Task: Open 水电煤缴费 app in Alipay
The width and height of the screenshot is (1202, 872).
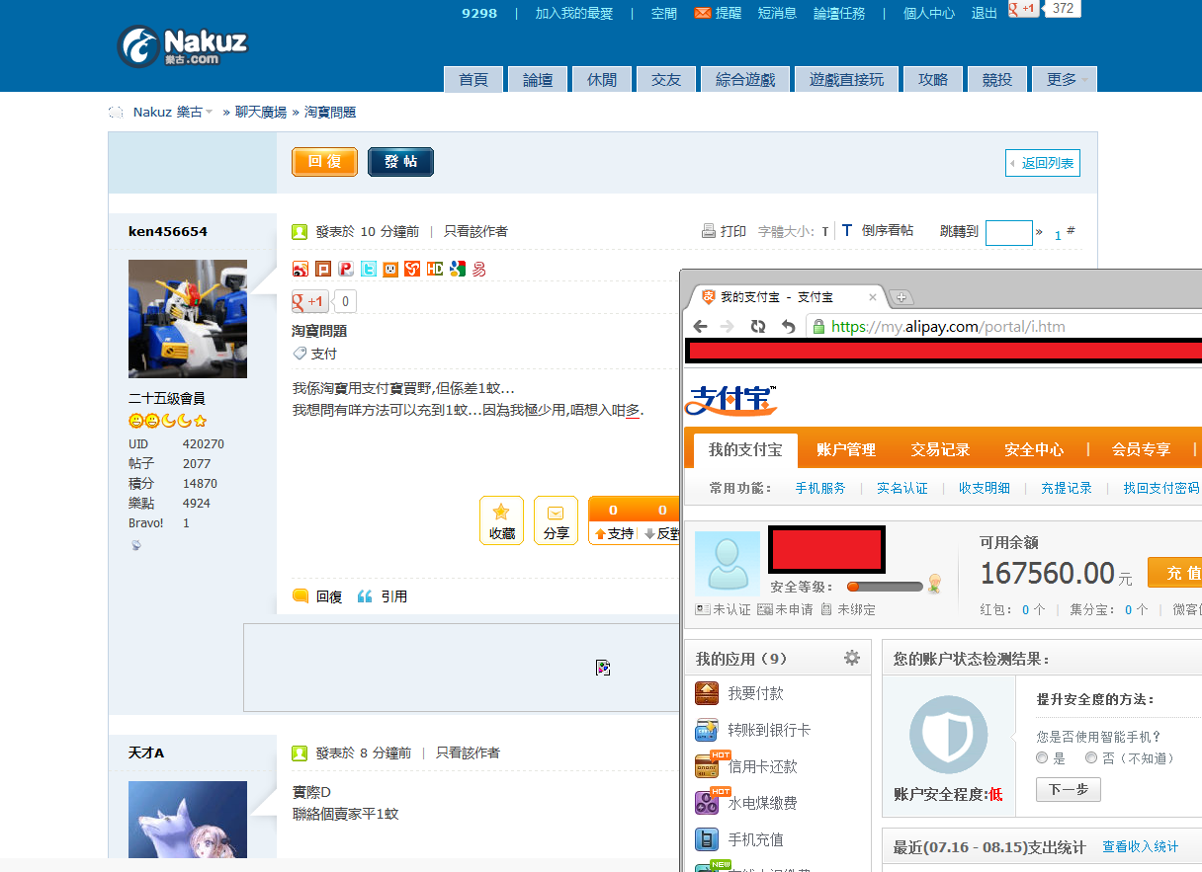Action: [x=746, y=803]
